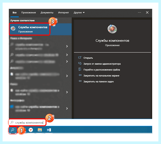Expand the first web search result chevron
Screen dimensions: 161x144
pos(67,46)
